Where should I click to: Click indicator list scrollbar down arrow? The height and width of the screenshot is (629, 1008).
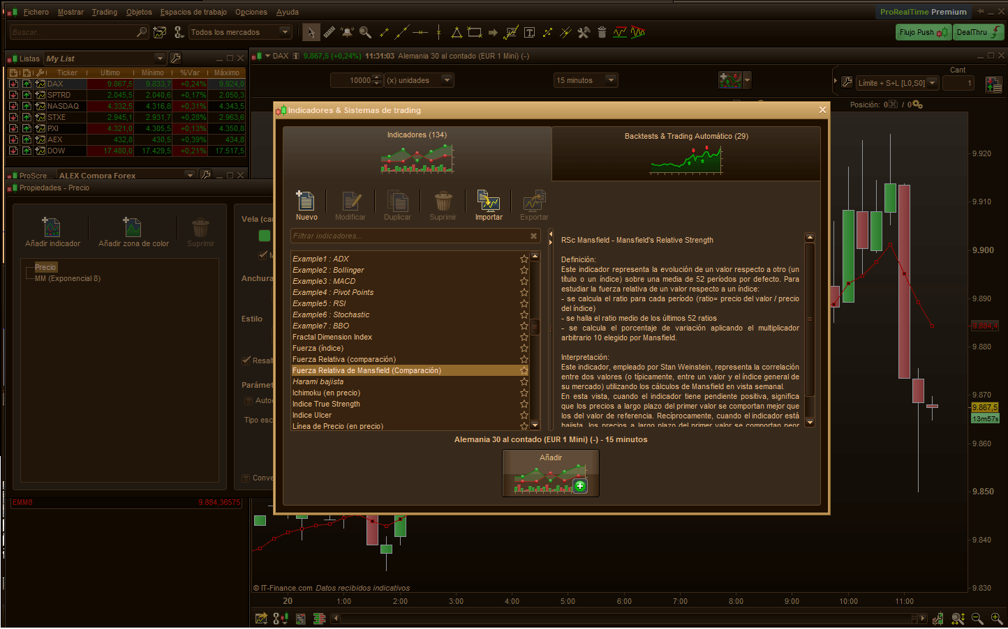click(535, 425)
